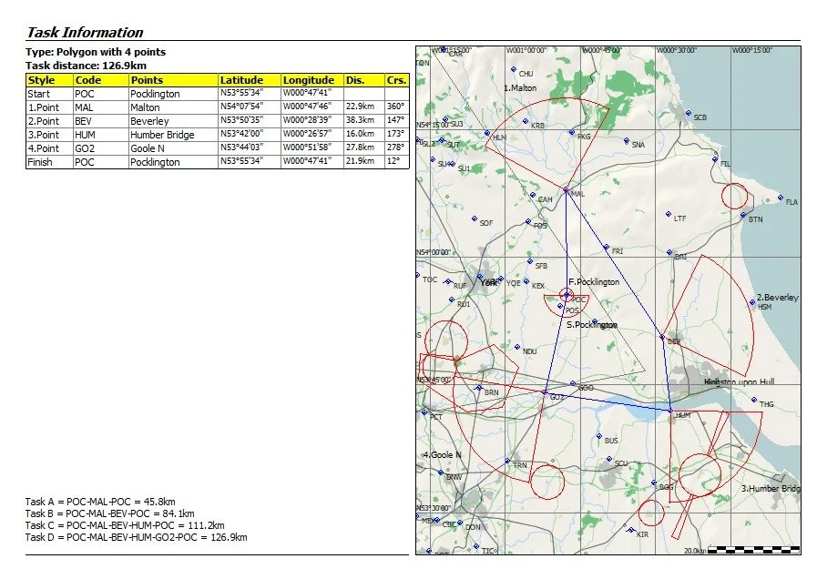This screenshot has height=569, width=817.
Task: Click the 'Latitude' column header
Action: (250, 80)
